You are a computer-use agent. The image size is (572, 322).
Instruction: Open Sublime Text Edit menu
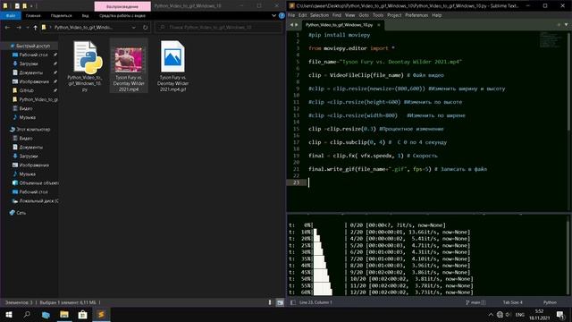pos(302,15)
